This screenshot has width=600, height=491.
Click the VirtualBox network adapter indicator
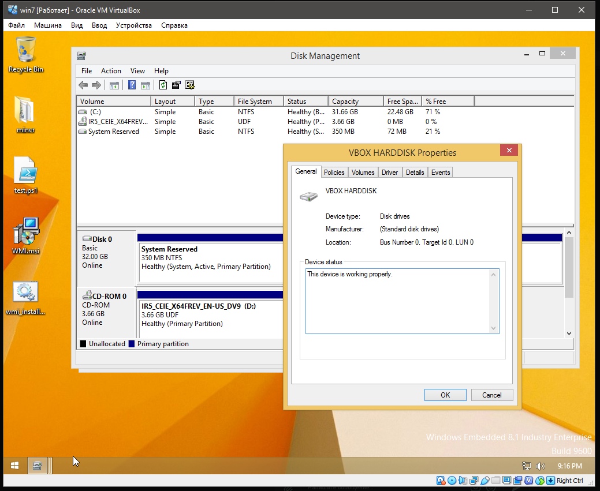(474, 481)
